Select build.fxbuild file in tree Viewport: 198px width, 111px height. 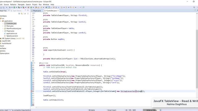pyautogui.click(x=6, y=43)
